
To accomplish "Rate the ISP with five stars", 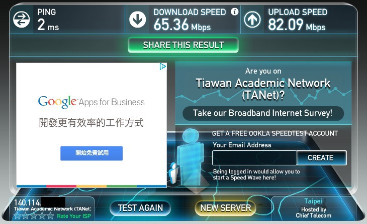I will [x=50, y=215].
